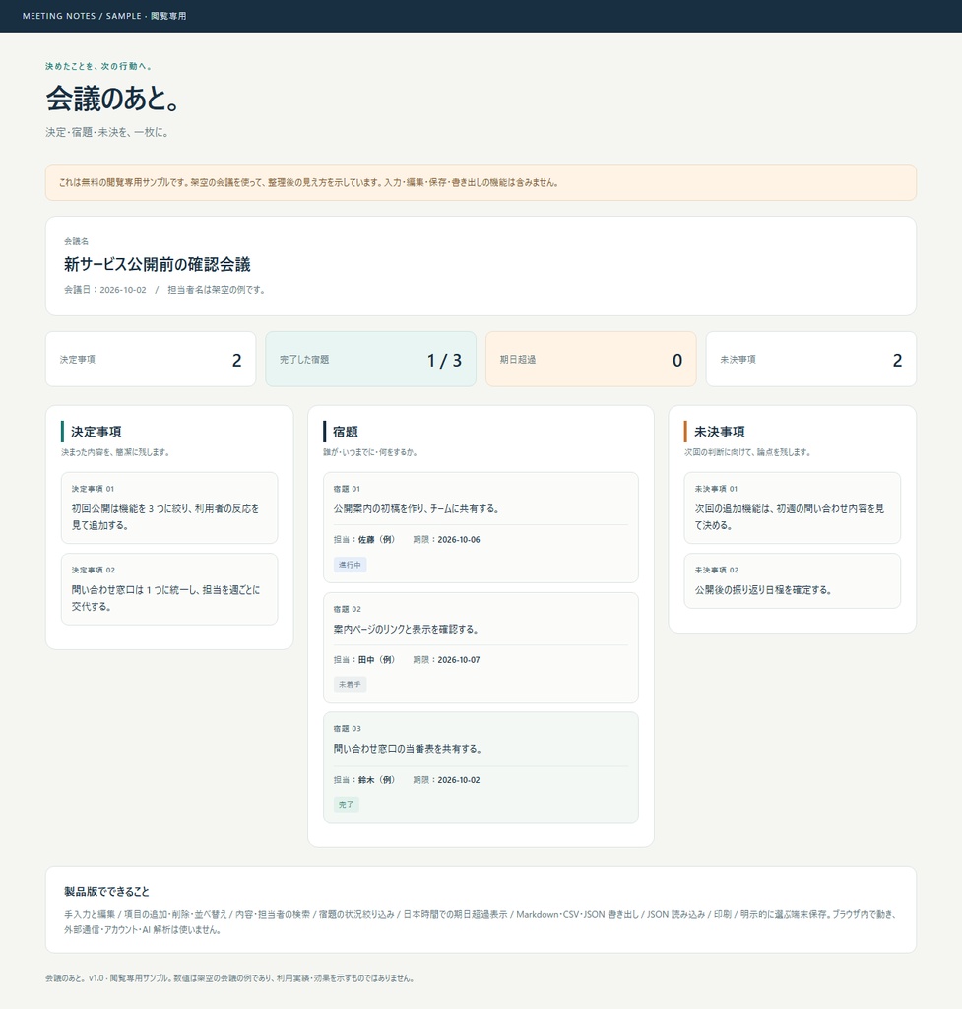This screenshot has width=962, height=1009.
Task: Click the subtitle 決定・宿題・未決を、一枚に。
Action: tap(107, 133)
